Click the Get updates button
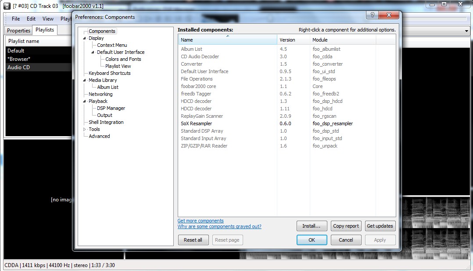The height and width of the screenshot is (271, 473). click(x=380, y=226)
